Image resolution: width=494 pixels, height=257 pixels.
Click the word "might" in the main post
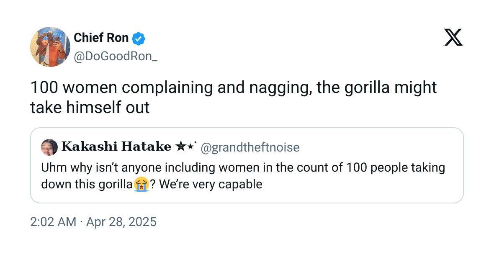point(416,87)
